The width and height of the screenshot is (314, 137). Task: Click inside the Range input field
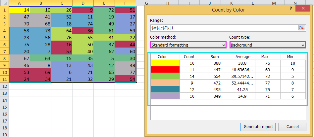click(224, 28)
